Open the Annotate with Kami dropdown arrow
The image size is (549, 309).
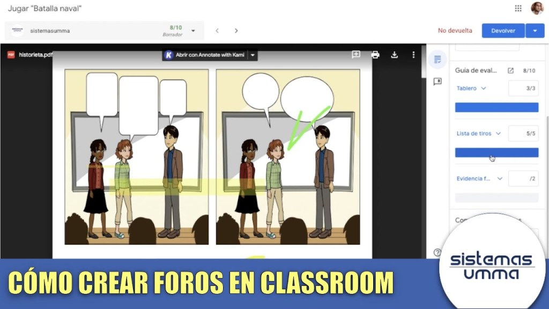[253, 55]
